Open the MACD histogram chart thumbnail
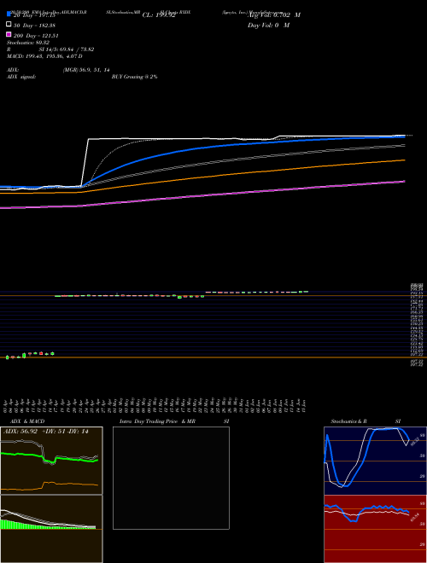Viewport: 427px width, 563px height. pos(51,529)
